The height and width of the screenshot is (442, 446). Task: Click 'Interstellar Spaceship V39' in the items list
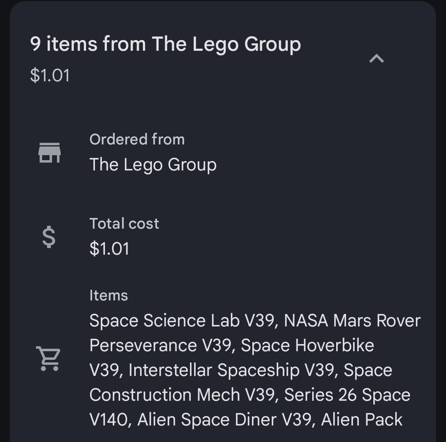[232, 370]
